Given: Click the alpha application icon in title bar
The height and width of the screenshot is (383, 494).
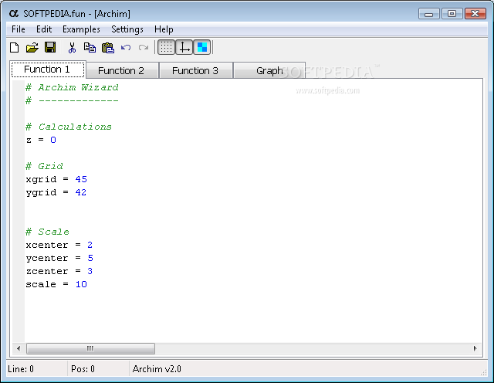Looking at the screenshot, I should pos(14,14).
